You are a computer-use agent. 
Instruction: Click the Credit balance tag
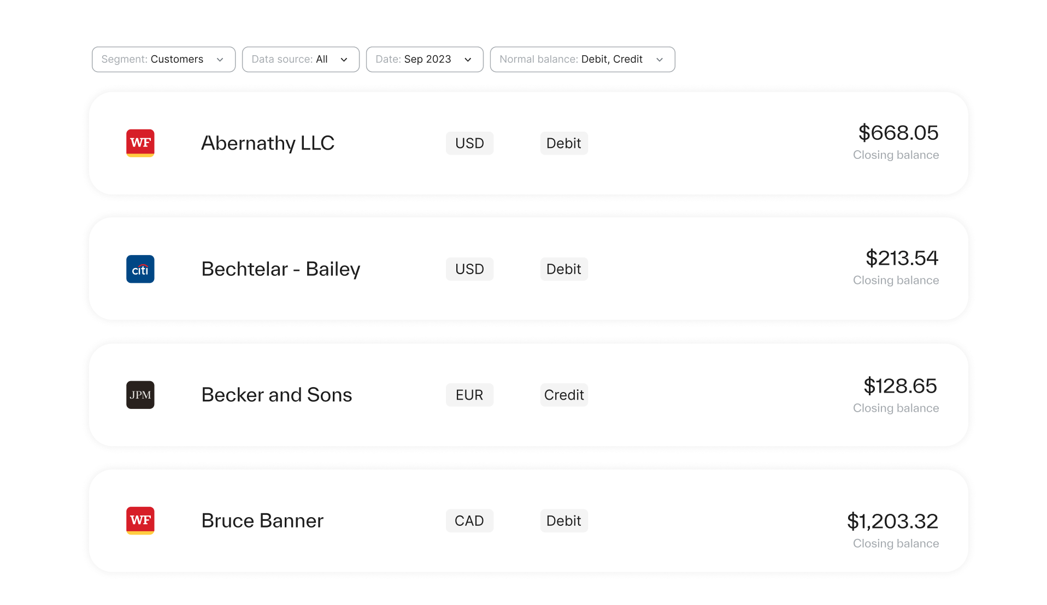[x=564, y=395]
